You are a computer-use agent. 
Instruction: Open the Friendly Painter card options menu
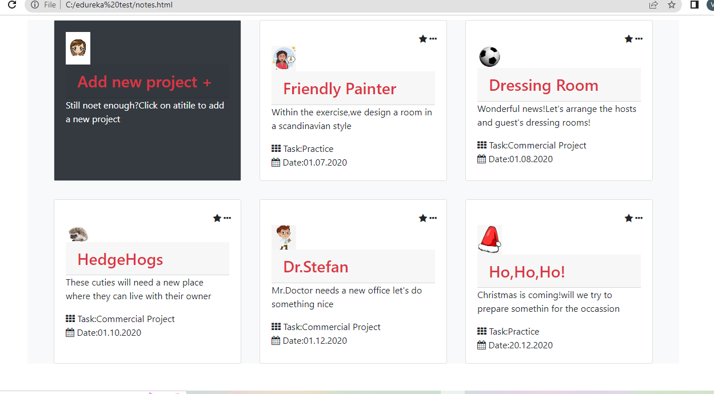[x=432, y=38]
